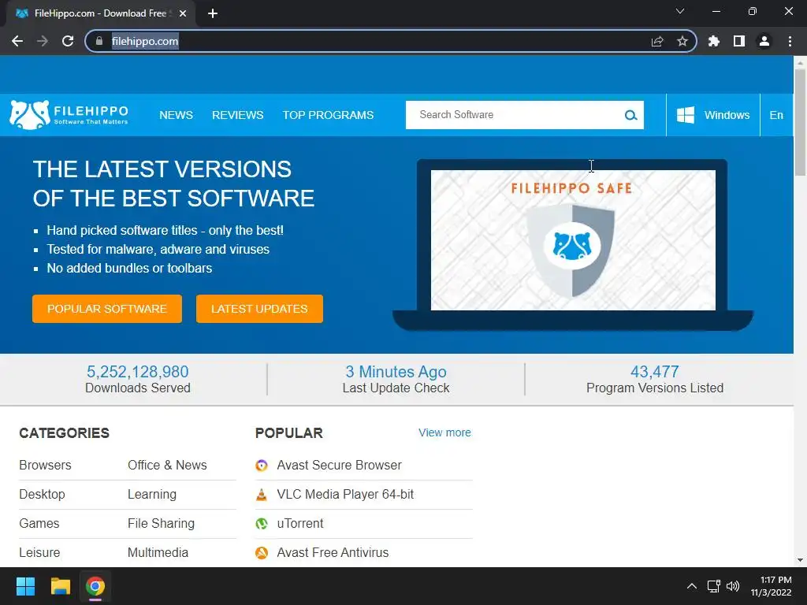This screenshot has width=807, height=605.
Task: Click the Avast Secure Browser icon
Action: point(262,466)
